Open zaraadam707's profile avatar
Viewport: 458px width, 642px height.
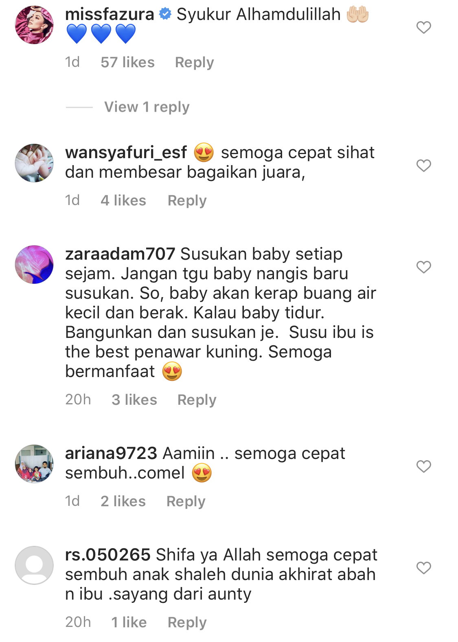(x=34, y=264)
